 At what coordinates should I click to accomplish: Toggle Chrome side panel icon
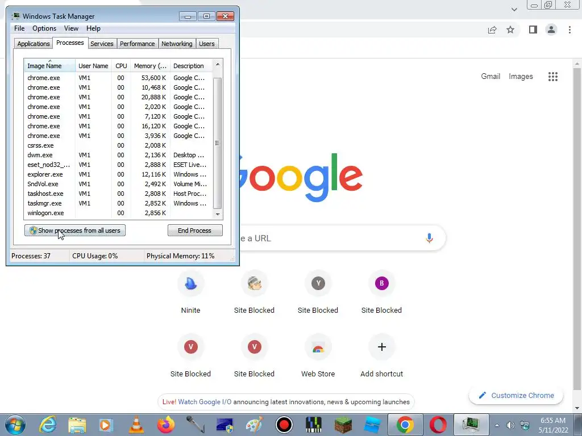[533, 30]
